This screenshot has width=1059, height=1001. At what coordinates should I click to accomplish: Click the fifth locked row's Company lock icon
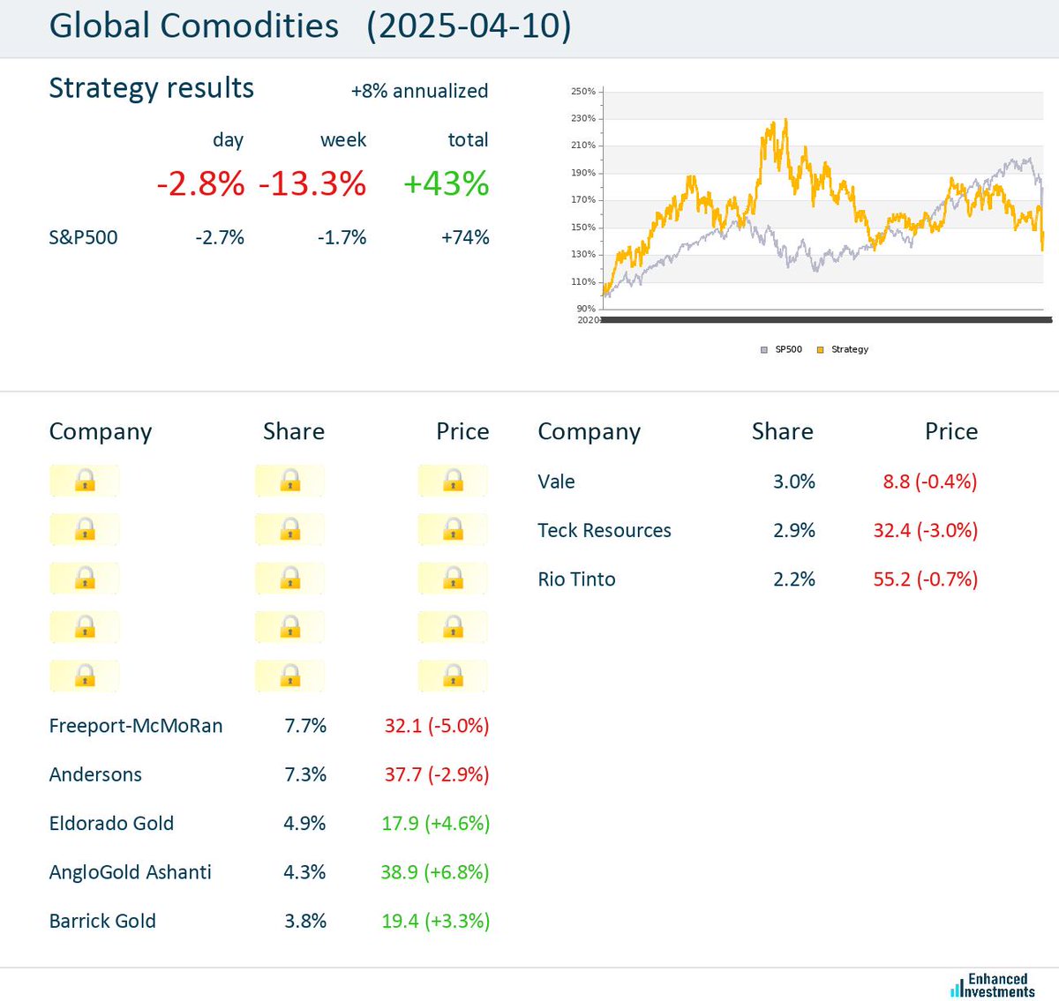coord(85,676)
